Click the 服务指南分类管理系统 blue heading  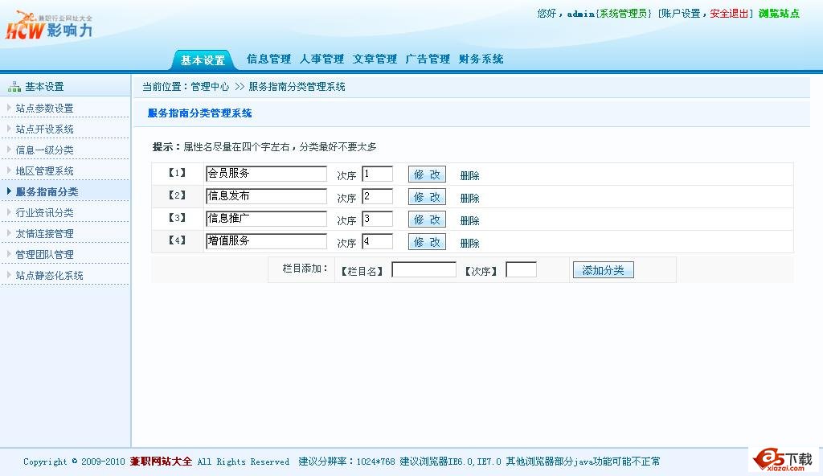(x=200, y=113)
